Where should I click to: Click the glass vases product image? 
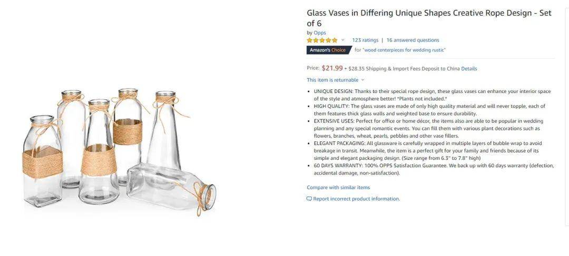click(x=119, y=152)
